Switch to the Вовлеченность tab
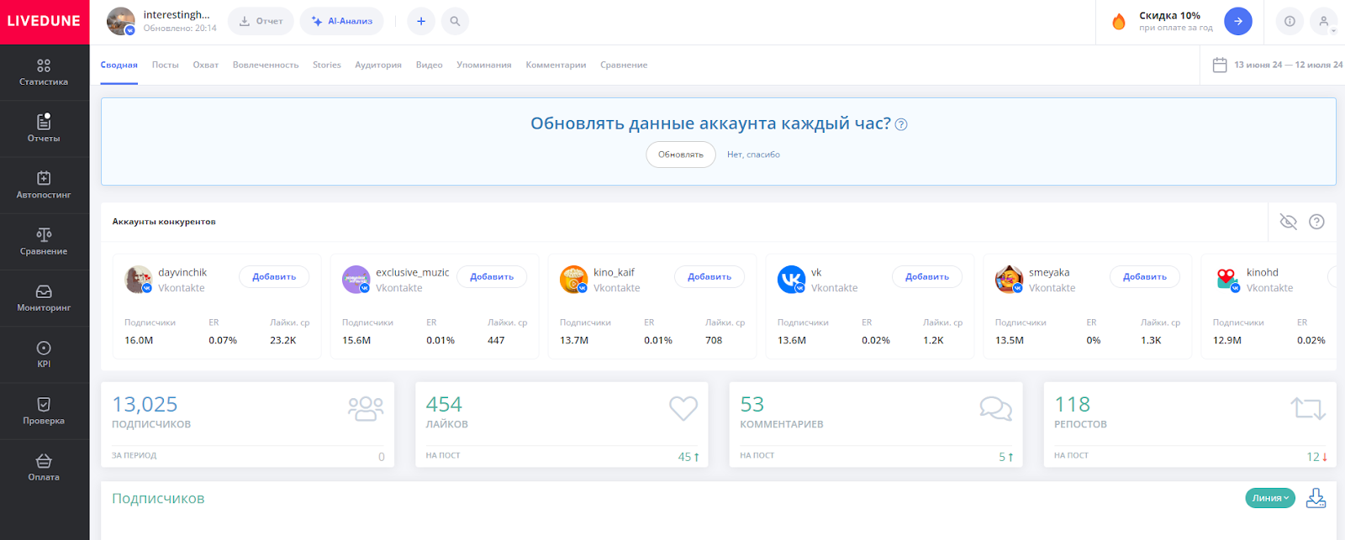1345x540 pixels. coord(266,65)
